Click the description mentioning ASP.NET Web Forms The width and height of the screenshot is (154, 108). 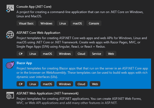[79, 101]
